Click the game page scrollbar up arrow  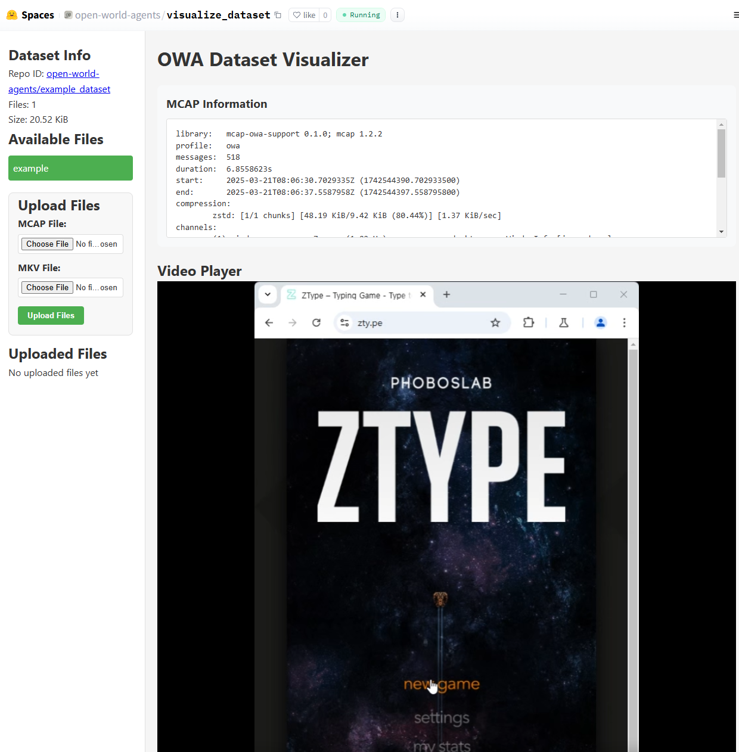633,344
